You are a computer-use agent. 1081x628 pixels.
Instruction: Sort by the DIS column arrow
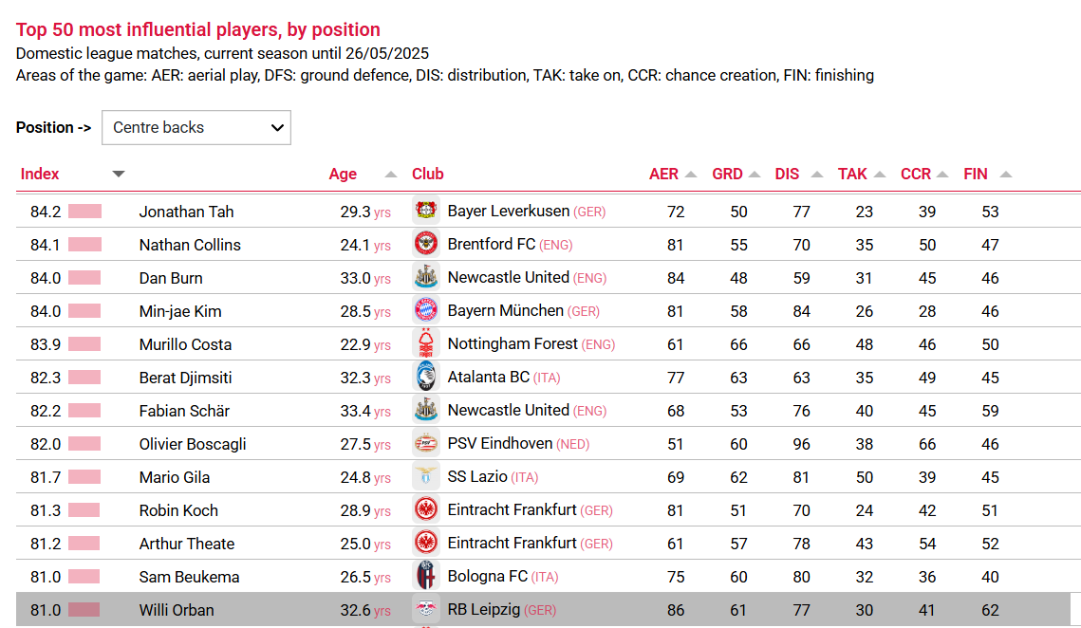(x=817, y=175)
